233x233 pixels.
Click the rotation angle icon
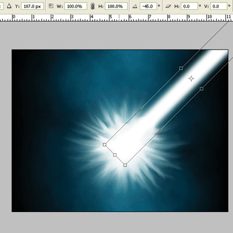[x=135, y=6]
